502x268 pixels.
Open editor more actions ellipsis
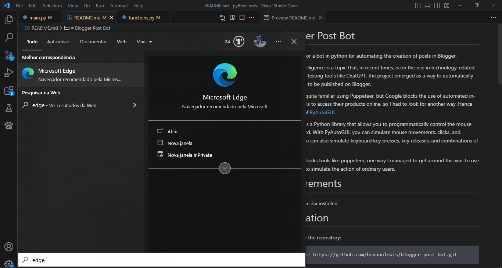point(251,18)
